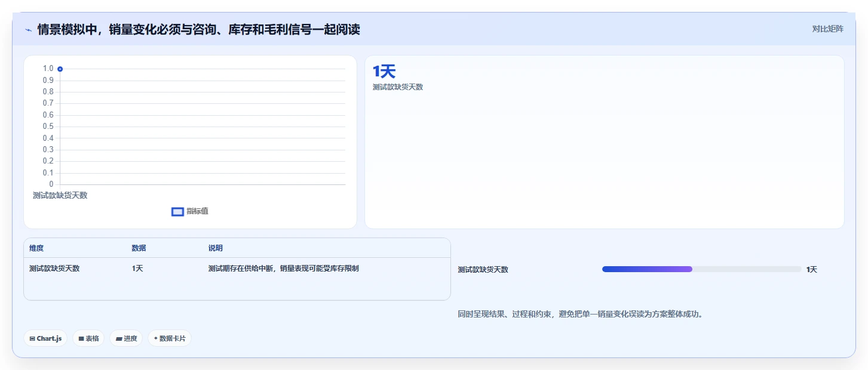
Task: Click the 进度 tag
Action: pyautogui.click(x=126, y=338)
